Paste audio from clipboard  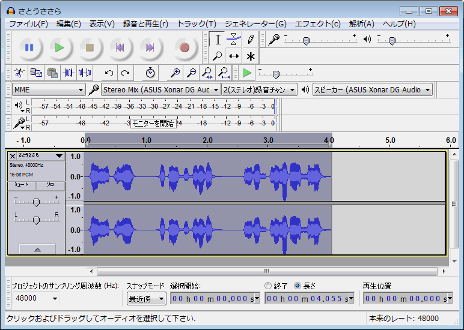(x=52, y=73)
